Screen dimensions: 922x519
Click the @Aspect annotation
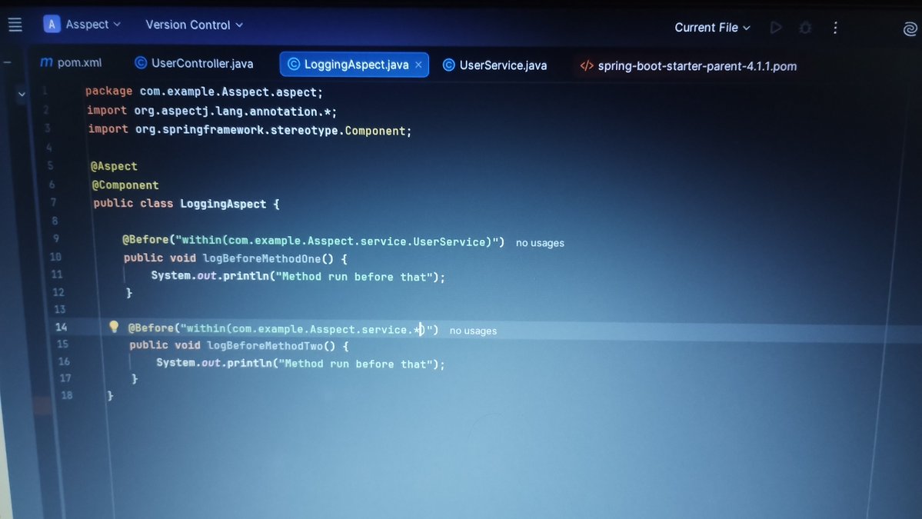114,166
